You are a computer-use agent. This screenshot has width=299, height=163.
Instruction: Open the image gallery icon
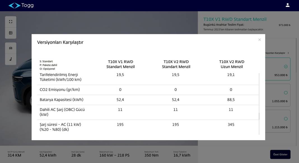(11, 33)
